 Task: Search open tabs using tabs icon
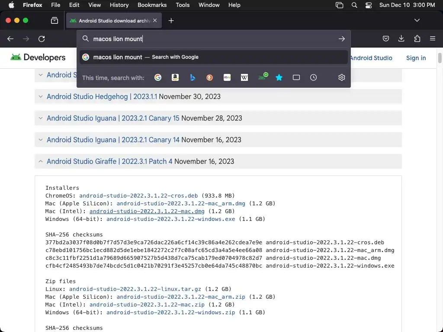(x=296, y=77)
